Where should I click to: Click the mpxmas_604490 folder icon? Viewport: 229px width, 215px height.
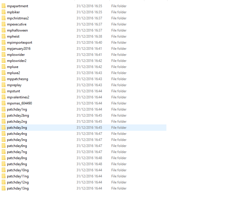pos(4,103)
